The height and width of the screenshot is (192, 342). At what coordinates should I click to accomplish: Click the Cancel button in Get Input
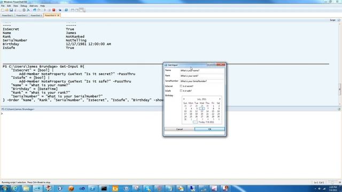coord(180,129)
